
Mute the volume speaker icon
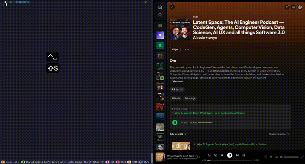pos(281,157)
